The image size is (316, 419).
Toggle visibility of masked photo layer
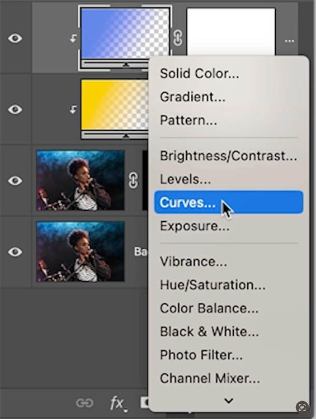(15, 180)
